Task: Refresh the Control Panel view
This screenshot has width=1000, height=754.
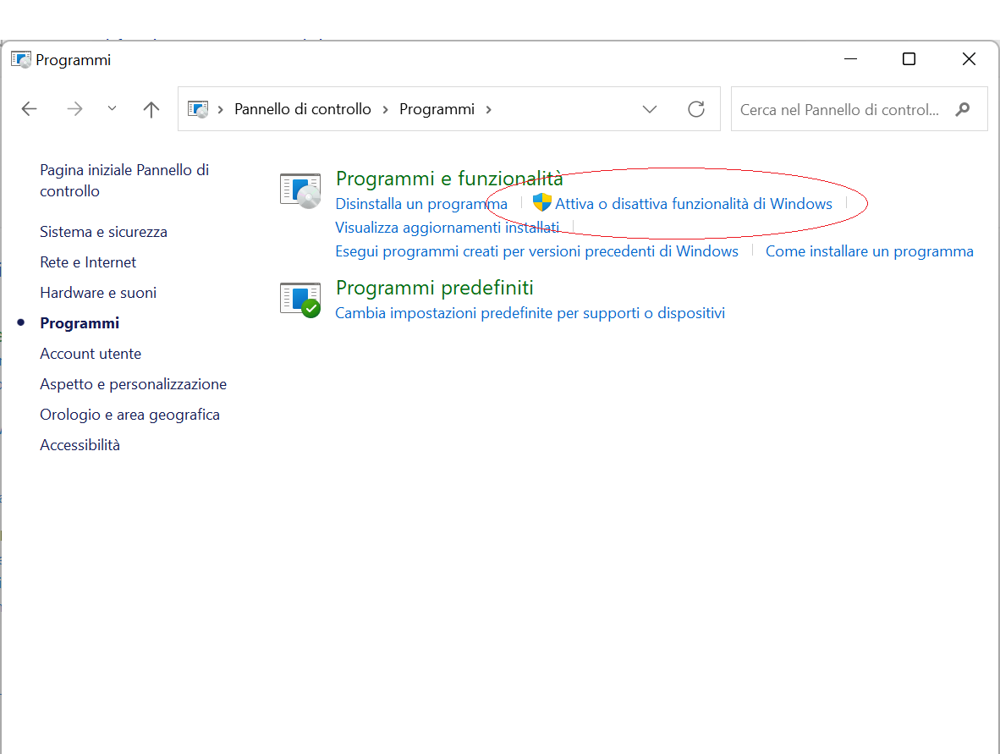Action: 695,109
